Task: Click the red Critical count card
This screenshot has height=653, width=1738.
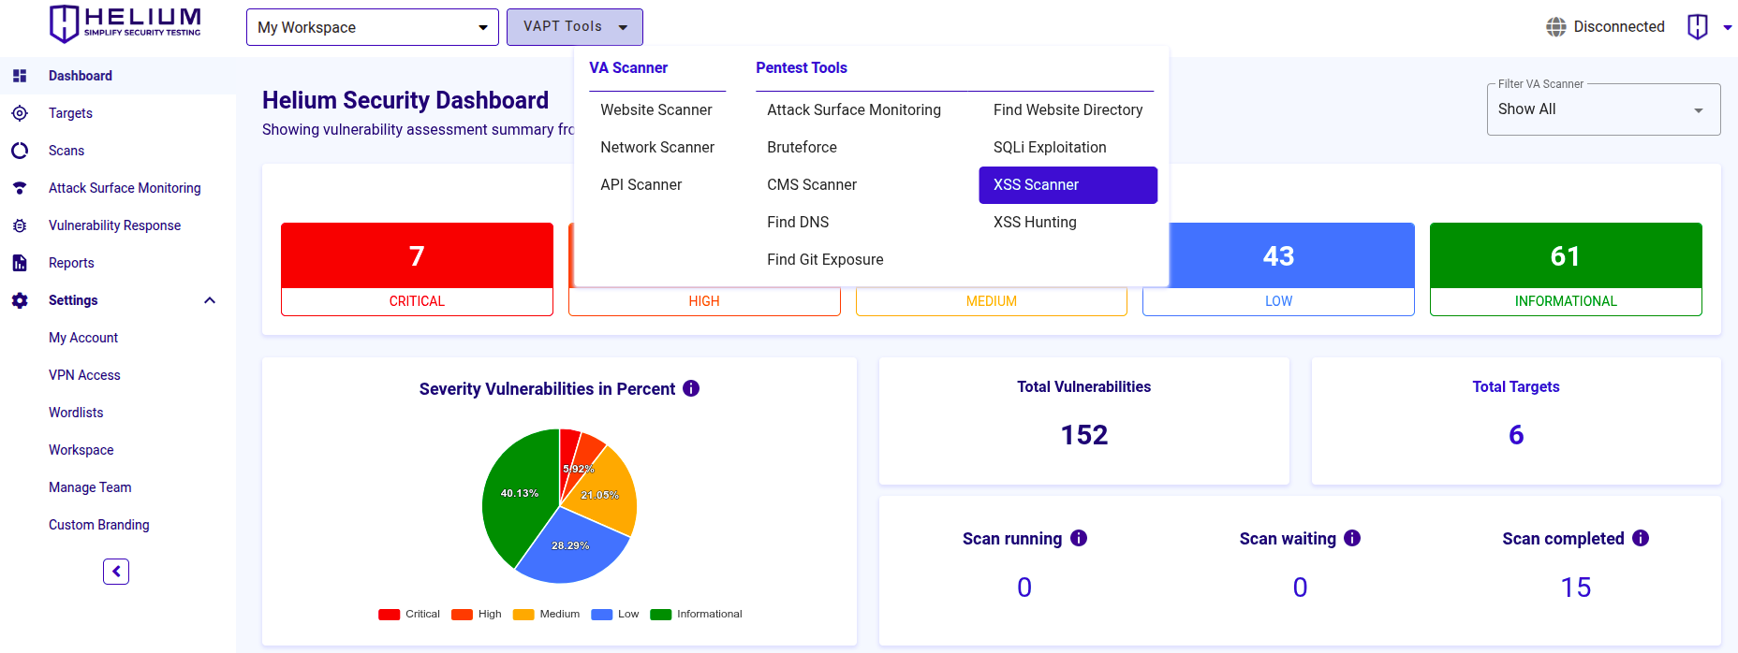Action: (x=417, y=268)
